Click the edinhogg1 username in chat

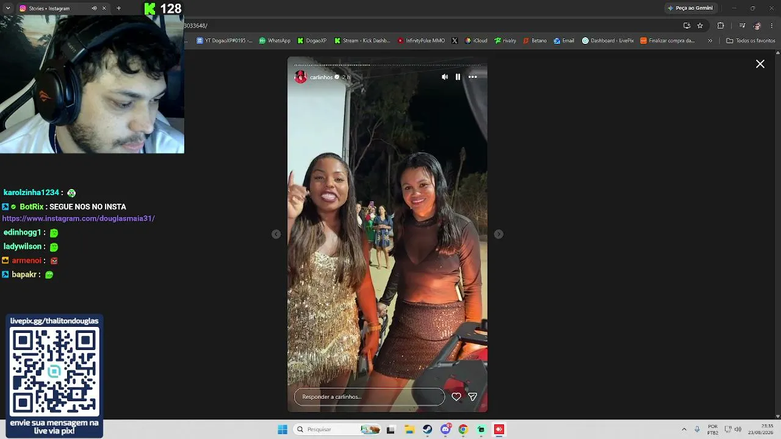pos(23,232)
